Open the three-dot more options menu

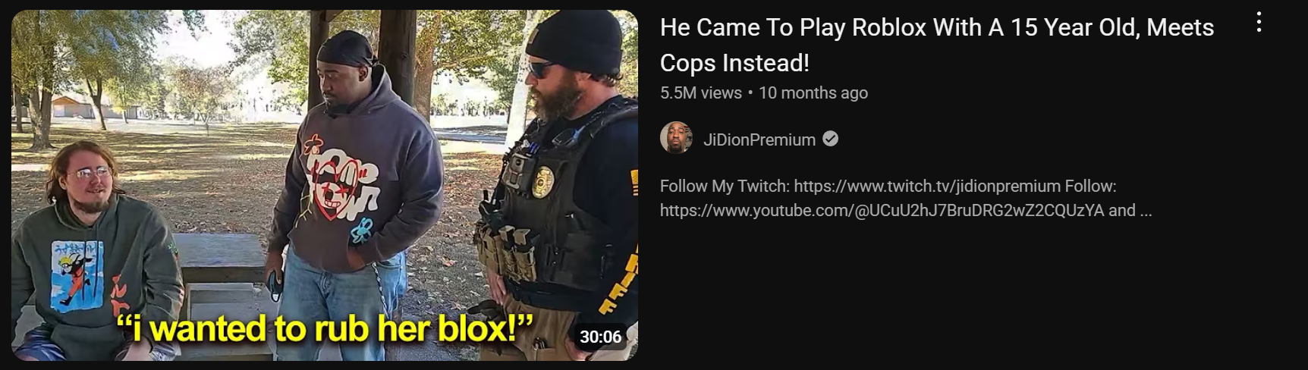pos(1259,22)
